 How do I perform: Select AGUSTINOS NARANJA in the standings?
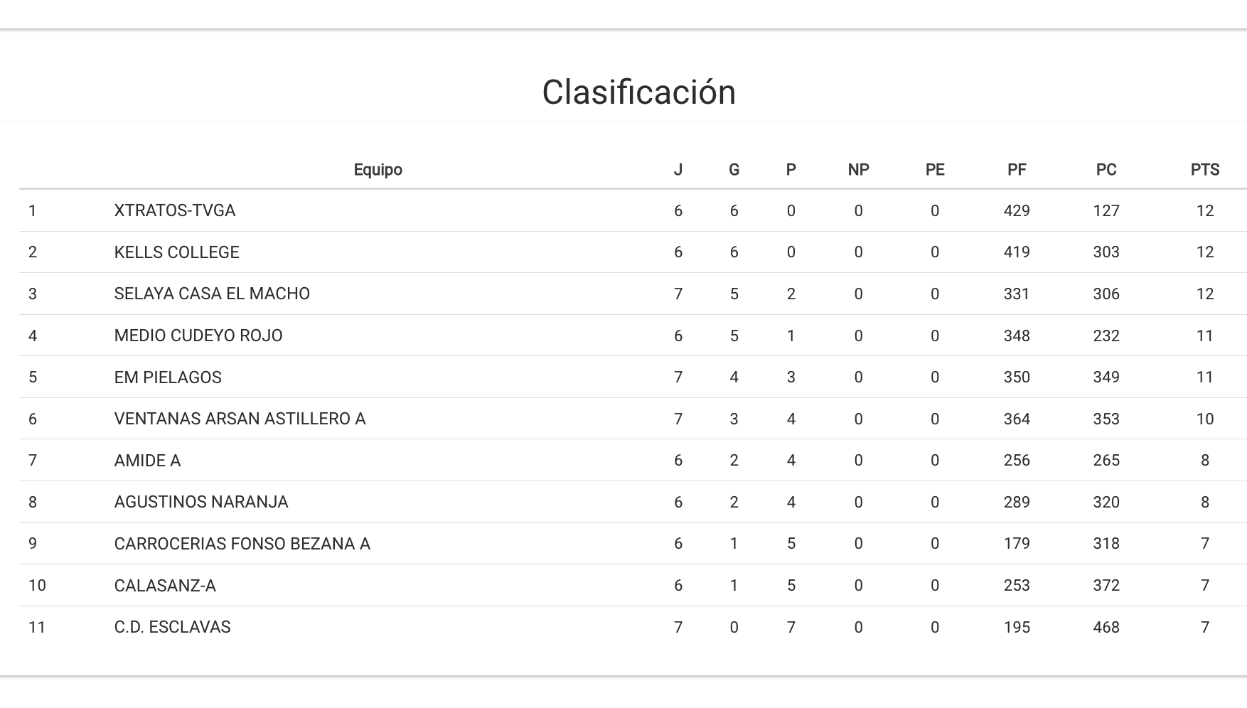coord(200,502)
